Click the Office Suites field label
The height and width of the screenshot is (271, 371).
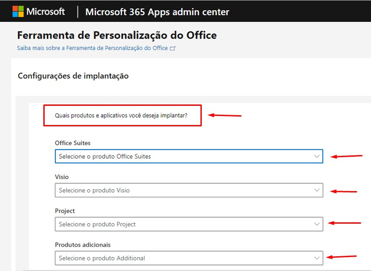tap(73, 143)
